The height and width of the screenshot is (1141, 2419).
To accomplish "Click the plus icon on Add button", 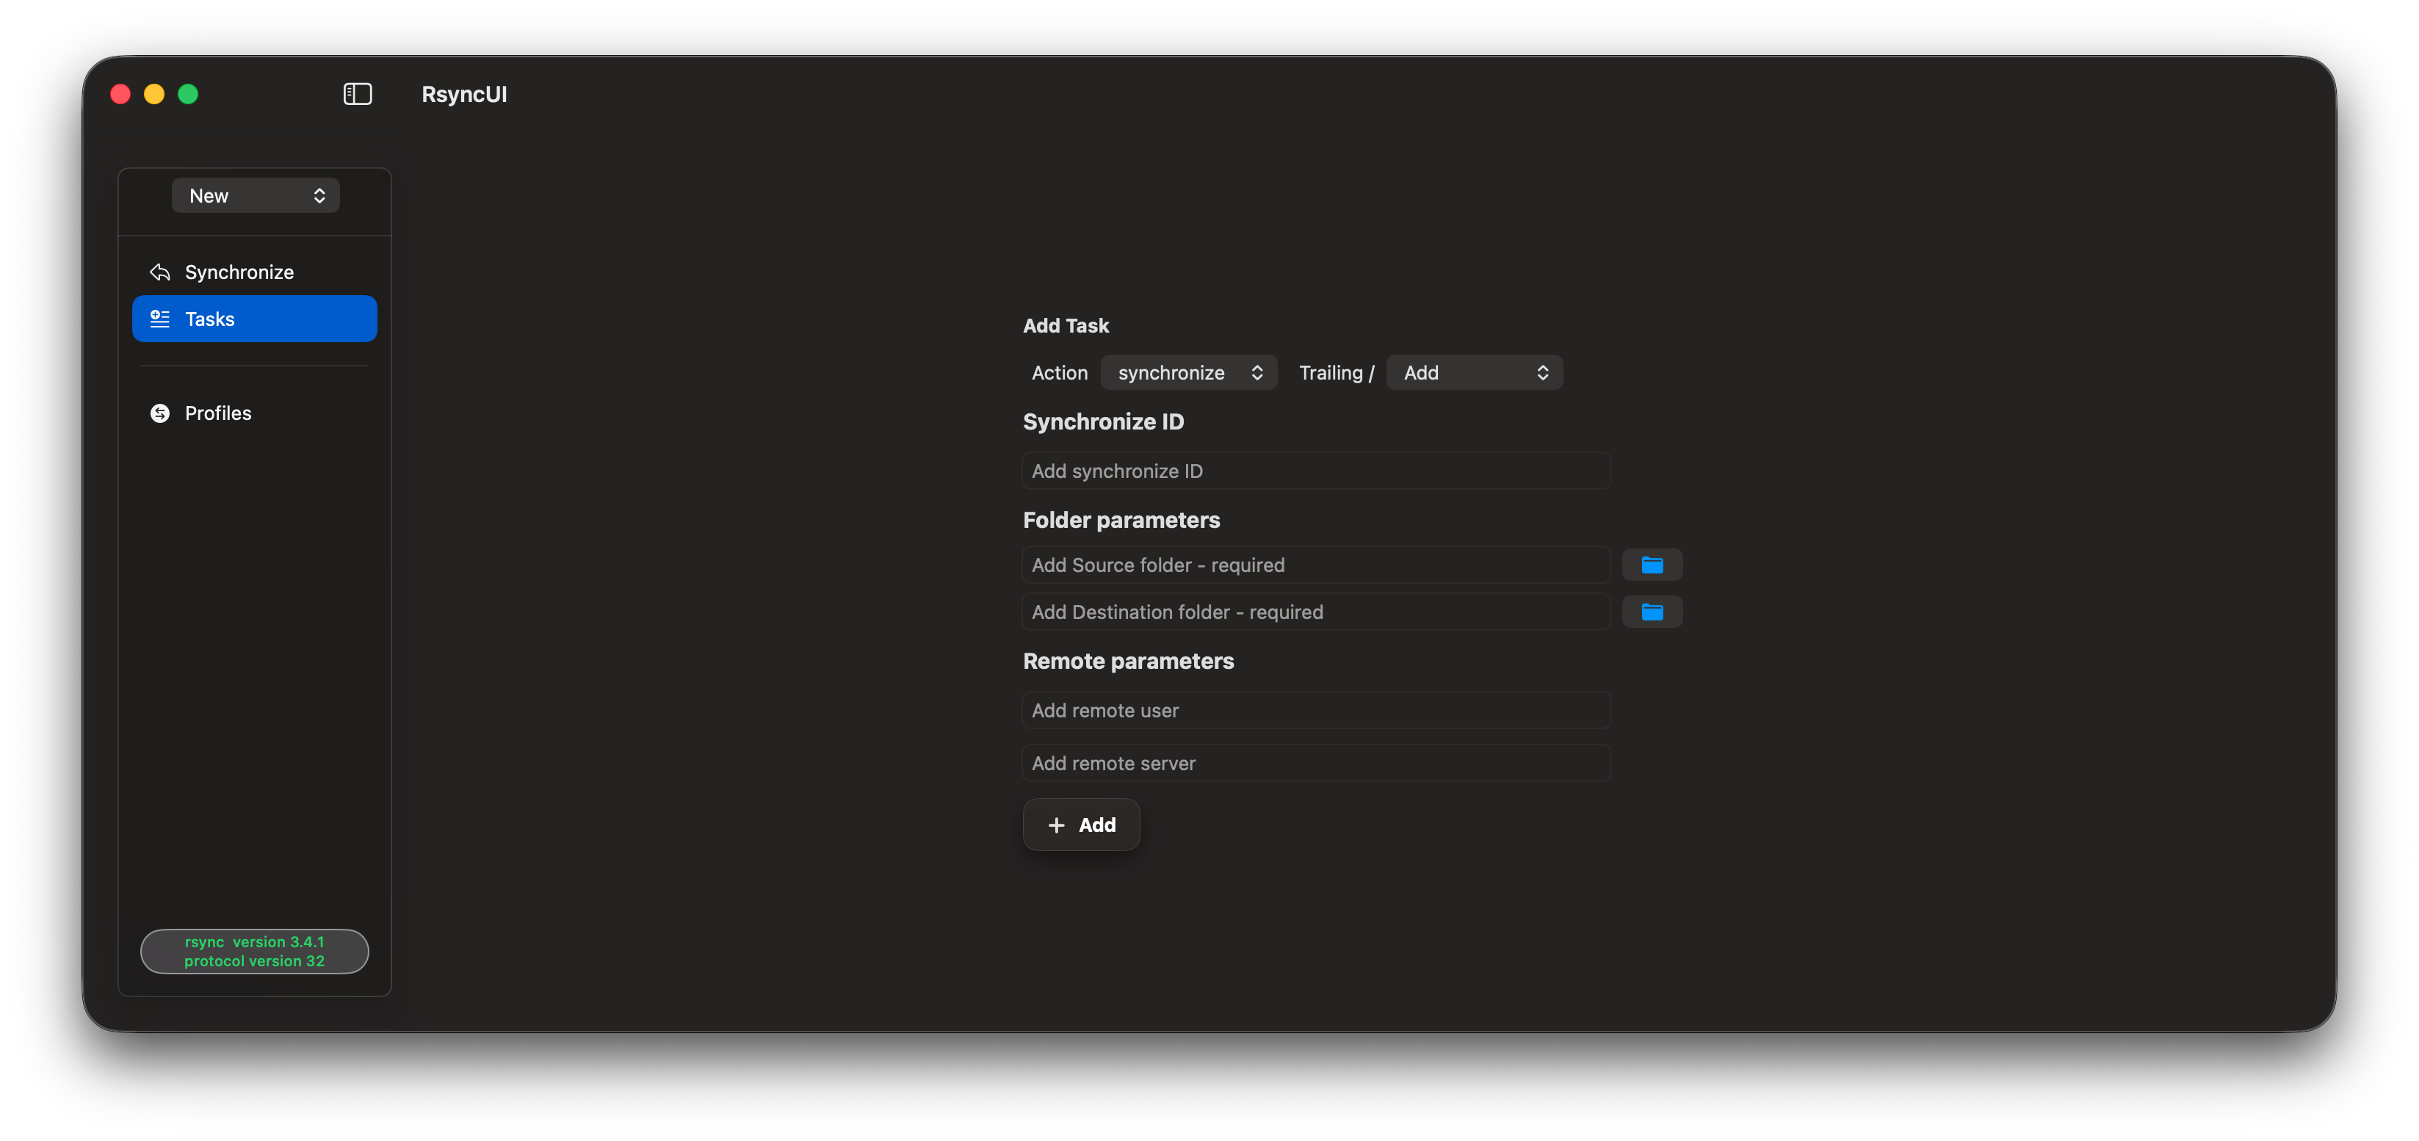I will [1057, 825].
